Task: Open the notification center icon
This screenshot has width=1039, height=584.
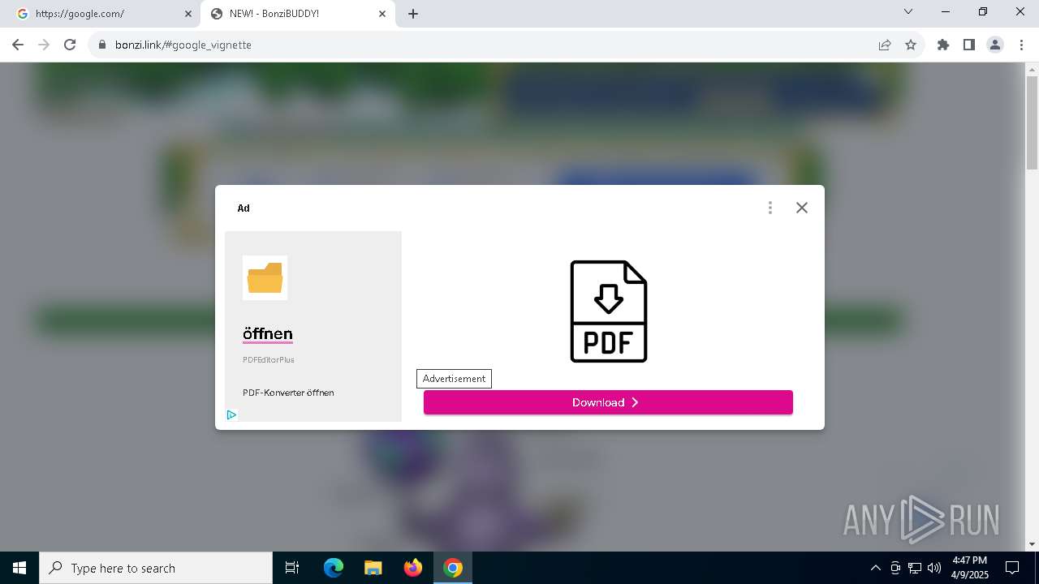Action: coord(1012,568)
